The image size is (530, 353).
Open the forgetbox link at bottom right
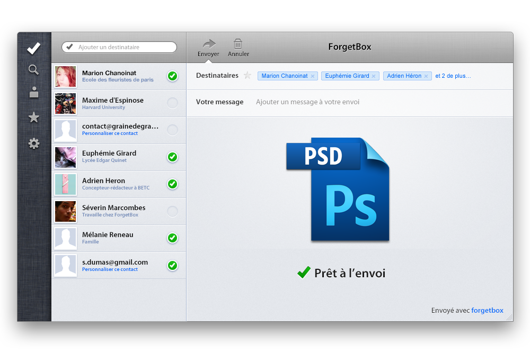point(487,310)
